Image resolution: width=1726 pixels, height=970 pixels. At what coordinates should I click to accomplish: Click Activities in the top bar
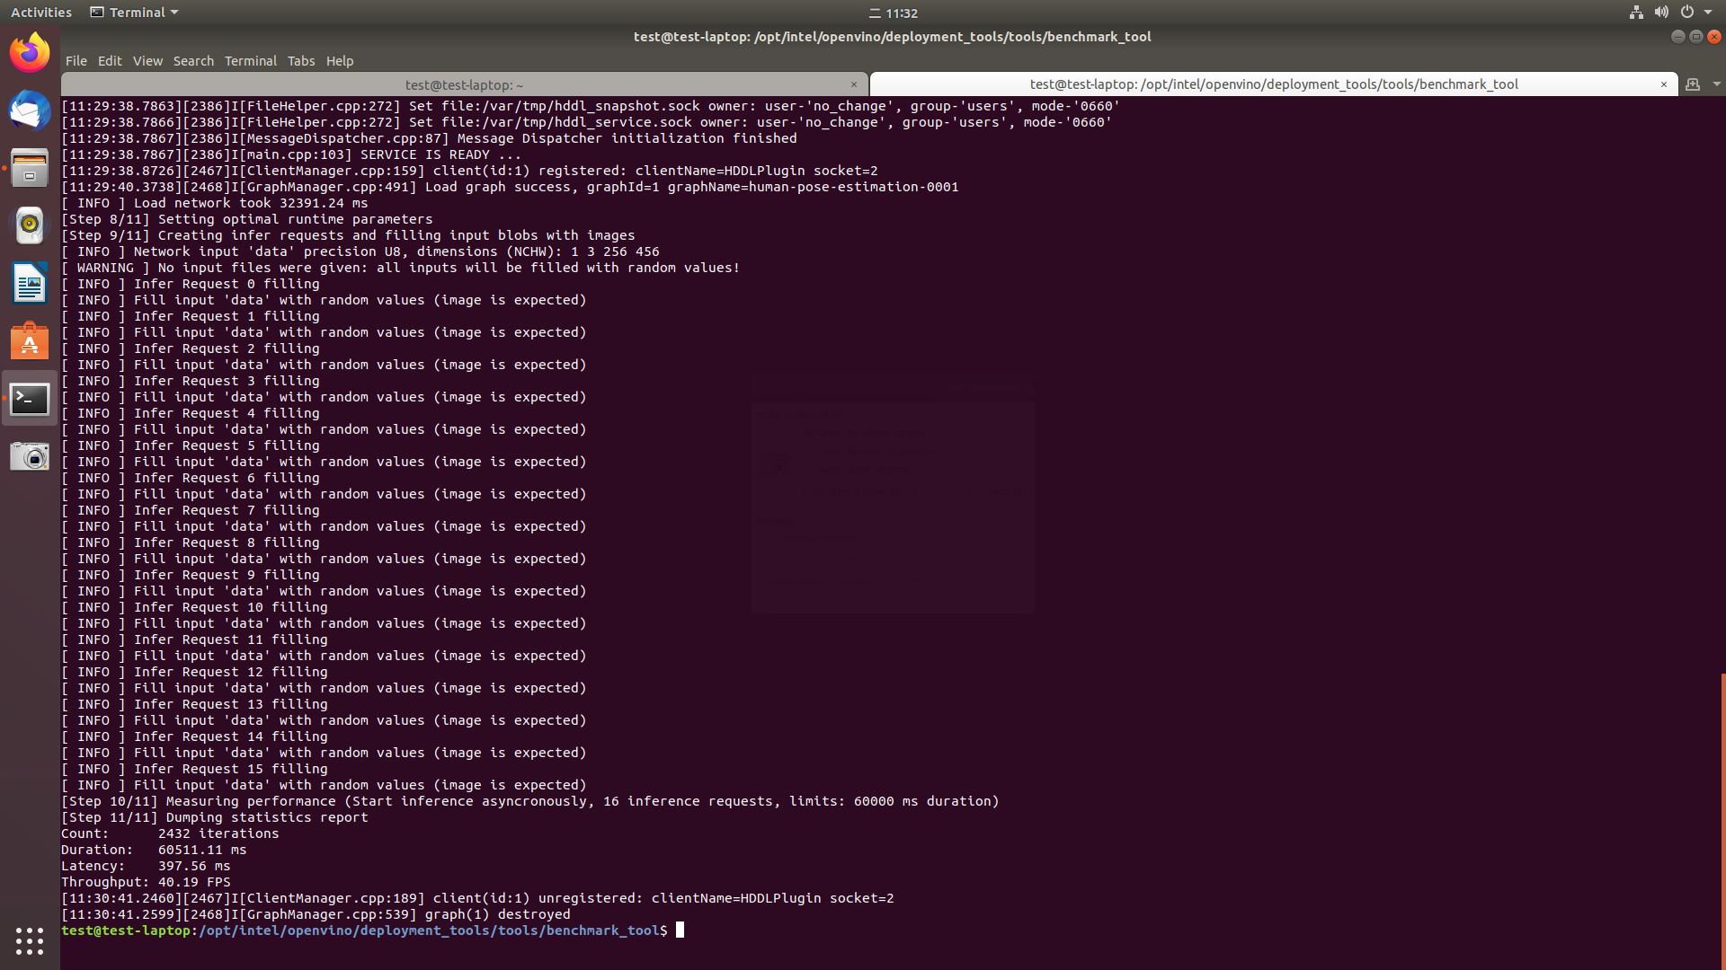pos(41,13)
